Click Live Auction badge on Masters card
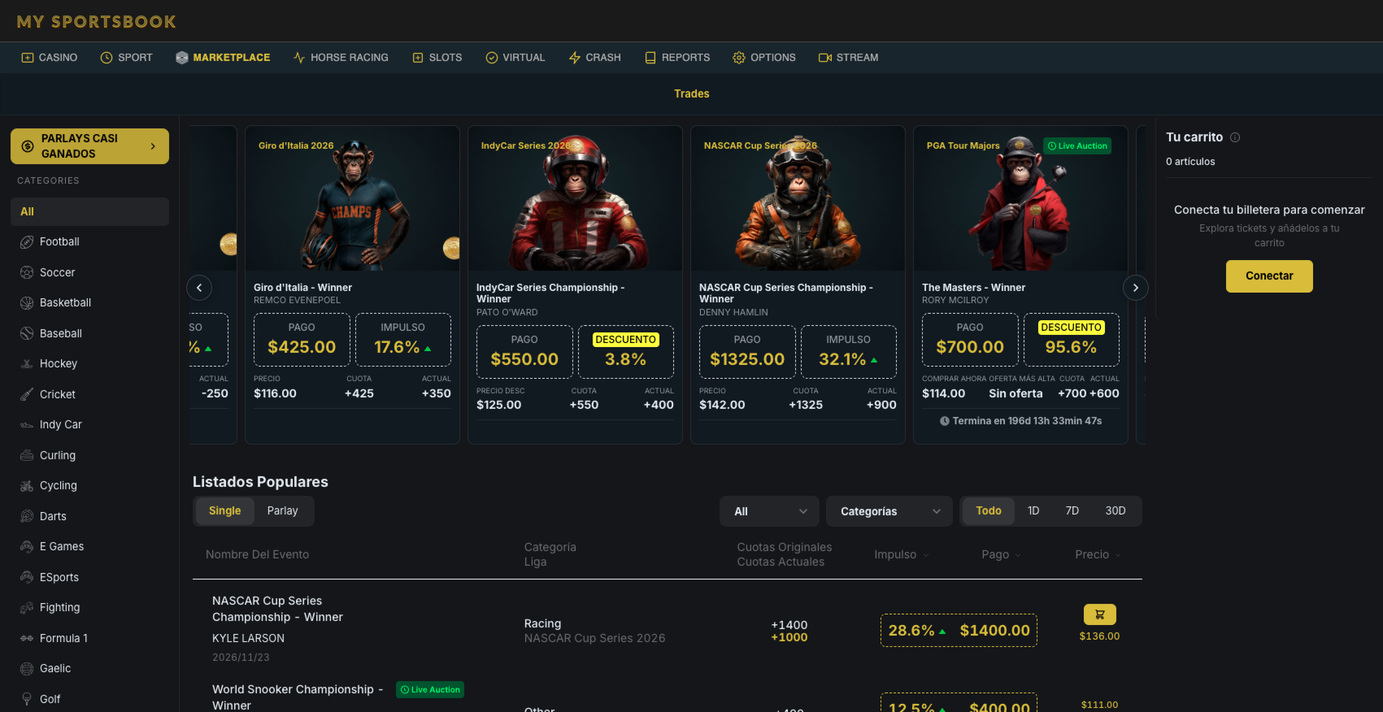Viewport: 1383px width, 712px height. click(x=1077, y=146)
